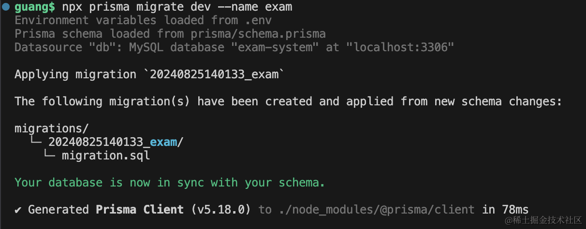Click the localhost:3306 address
The width and height of the screenshot is (586, 229).
tap(403, 47)
